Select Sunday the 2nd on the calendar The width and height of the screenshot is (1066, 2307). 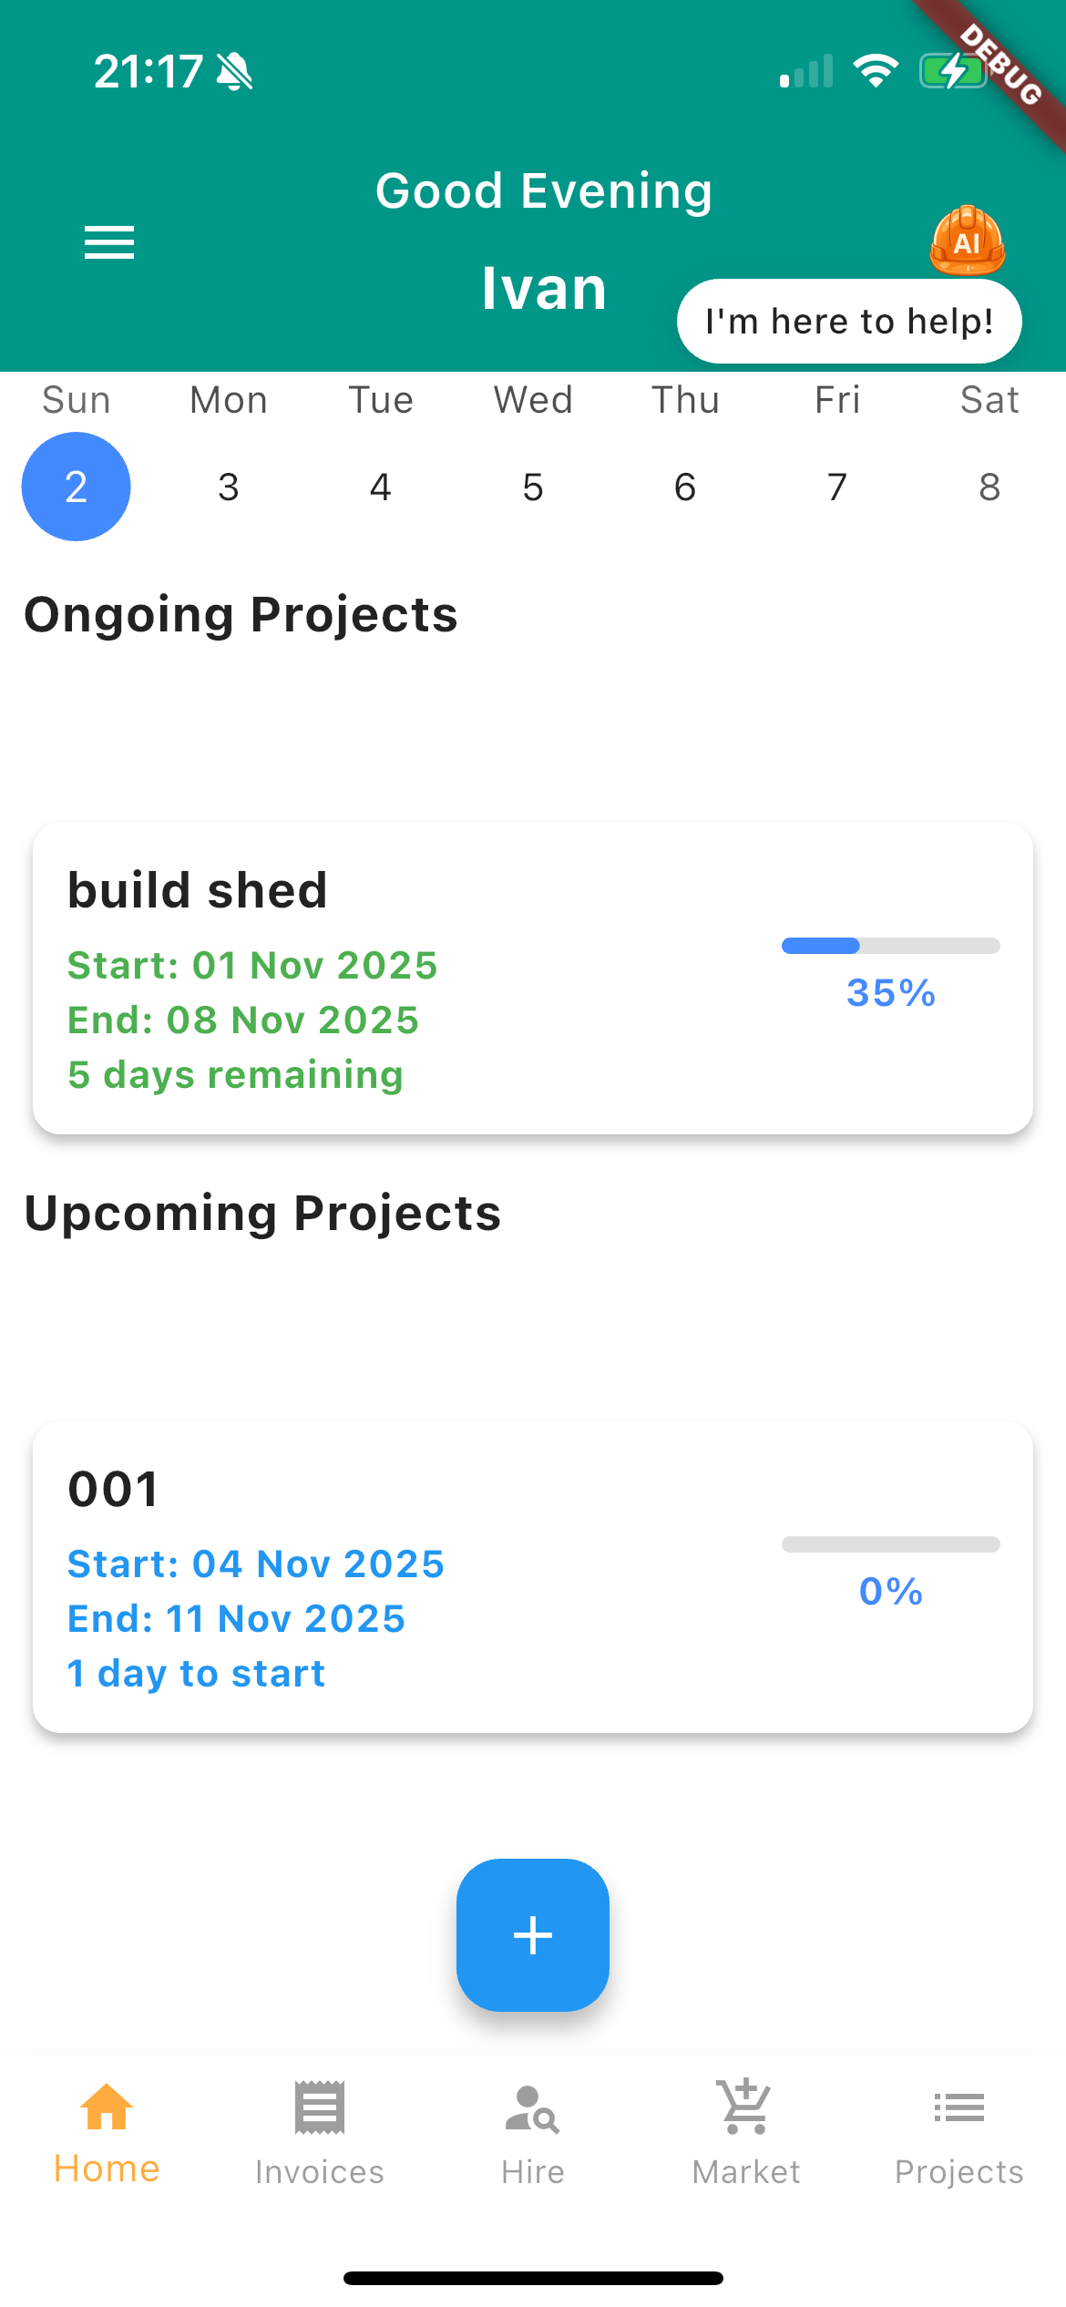pos(77,486)
